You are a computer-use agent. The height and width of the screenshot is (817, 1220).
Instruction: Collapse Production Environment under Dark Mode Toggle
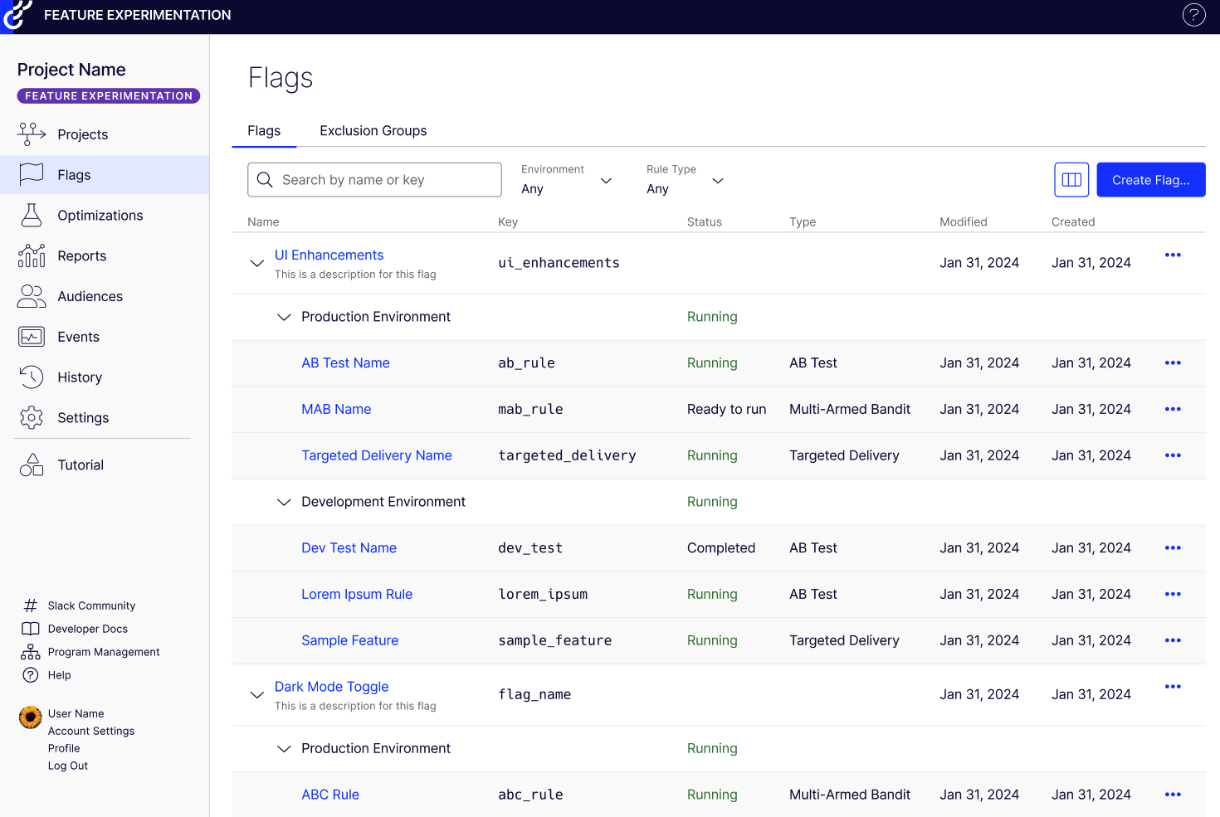[x=284, y=748]
